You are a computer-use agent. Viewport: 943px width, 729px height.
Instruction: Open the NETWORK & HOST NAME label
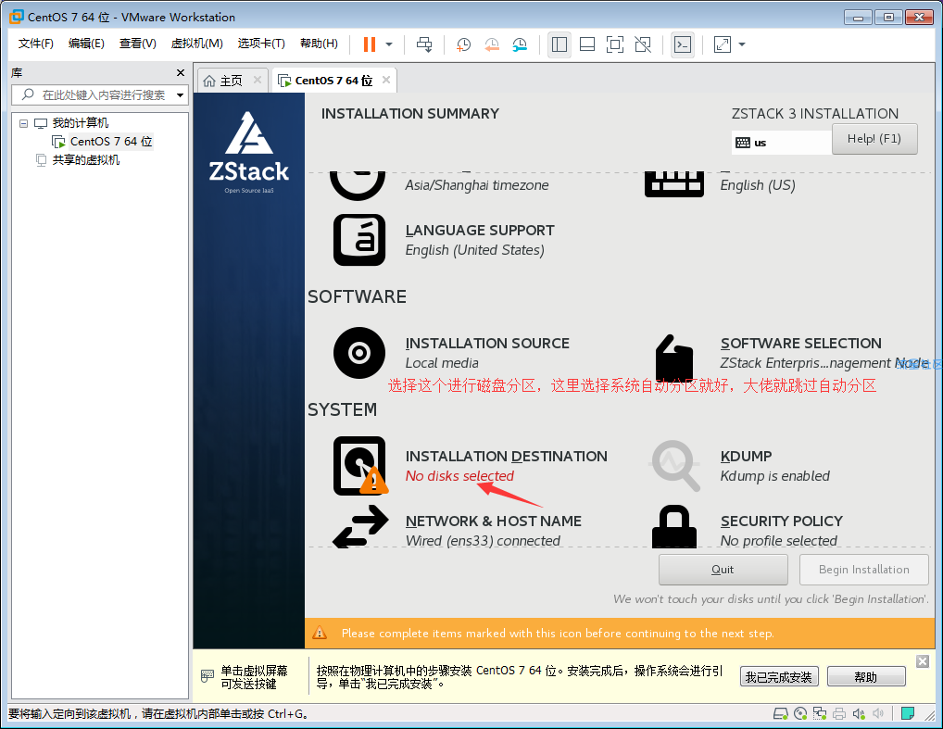[493, 522]
